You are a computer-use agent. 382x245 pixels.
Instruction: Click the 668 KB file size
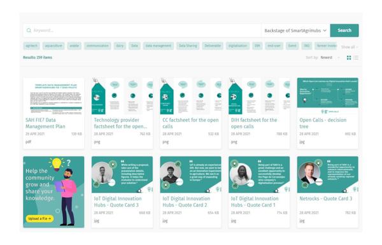tap(145, 213)
